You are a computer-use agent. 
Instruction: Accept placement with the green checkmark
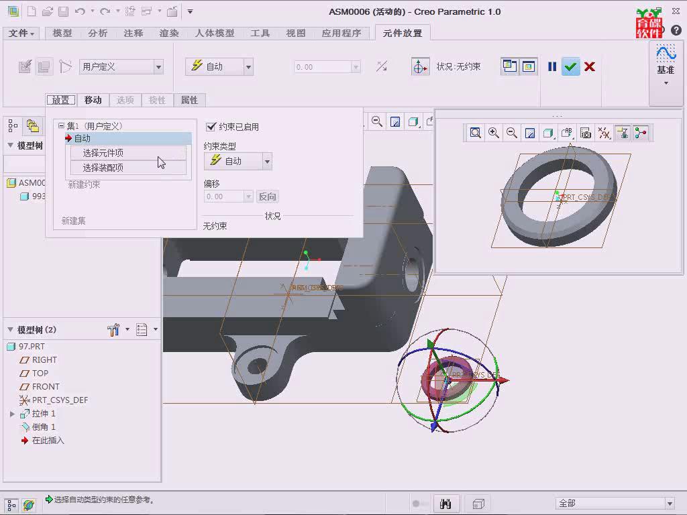pyautogui.click(x=570, y=66)
